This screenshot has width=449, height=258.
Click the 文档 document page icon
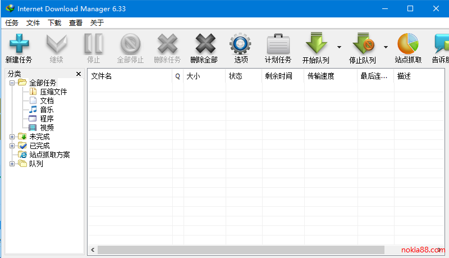point(33,100)
